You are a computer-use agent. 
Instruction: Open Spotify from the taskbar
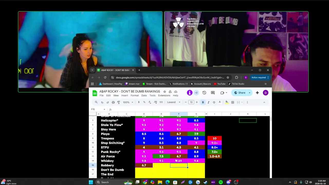coord(221,182)
